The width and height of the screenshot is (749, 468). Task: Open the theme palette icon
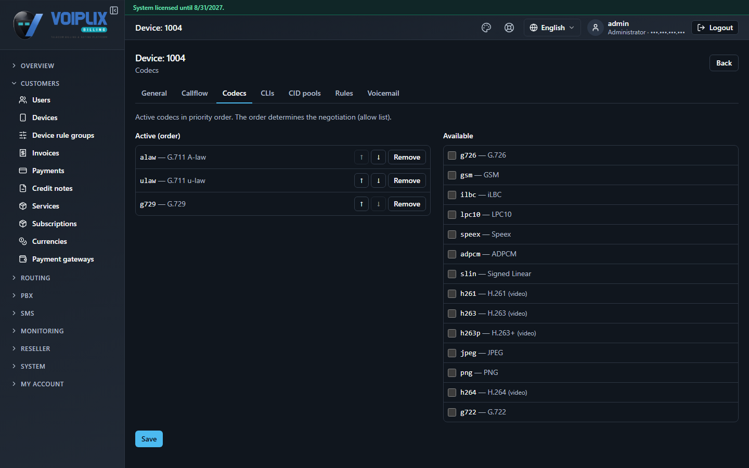coord(486,28)
